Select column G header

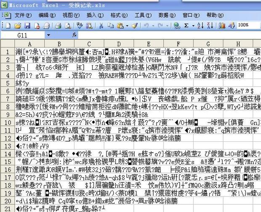pyautogui.click(x=208, y=44)
